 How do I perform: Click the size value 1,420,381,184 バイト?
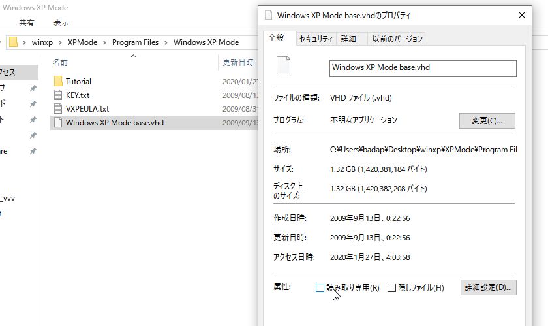[378, 169]
